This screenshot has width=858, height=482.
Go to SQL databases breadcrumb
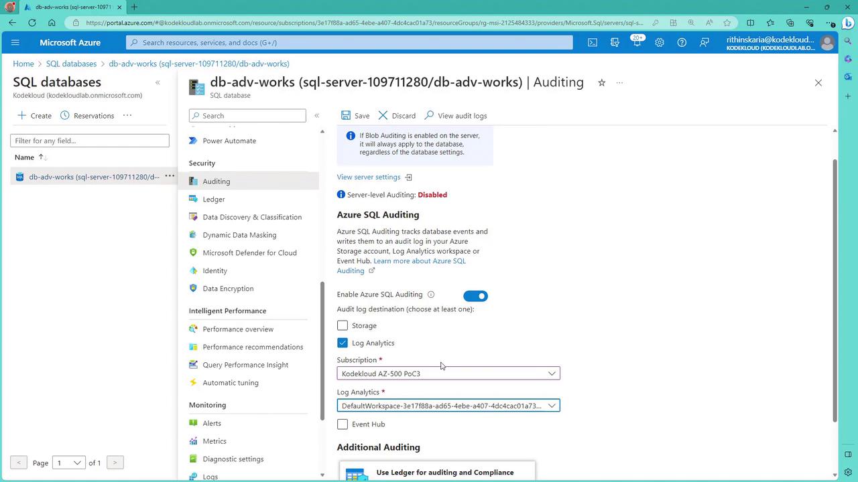pyautogui.click(x=71, y=64)
